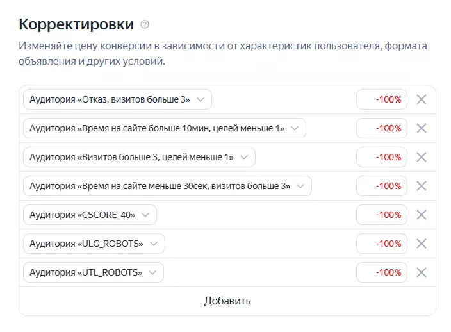Click the Добавить button to add adjustment

[x=227, y=301]
